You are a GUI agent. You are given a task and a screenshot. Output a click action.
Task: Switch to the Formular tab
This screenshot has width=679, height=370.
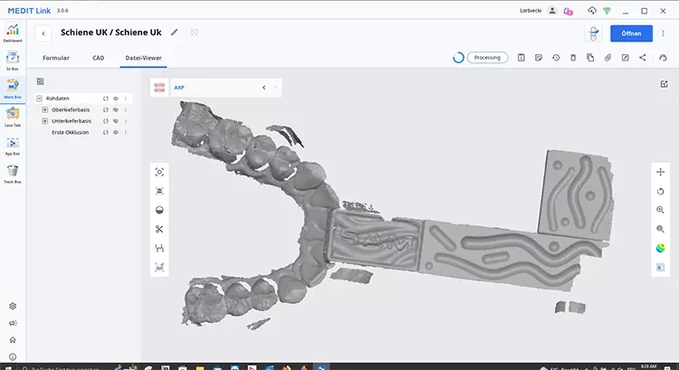pos(56,58)
